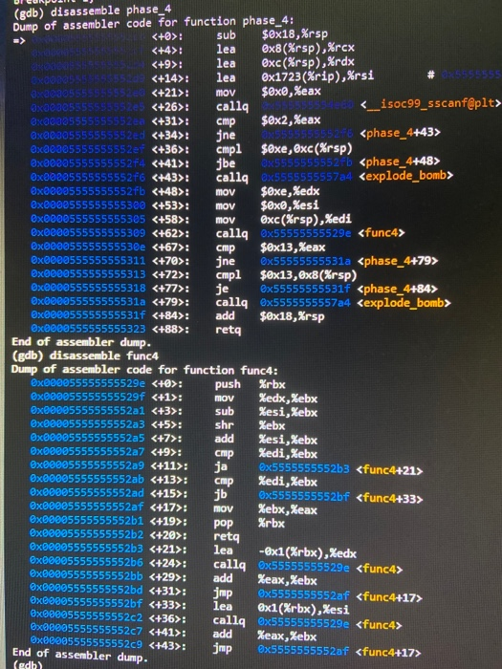The height and width of the screenshot is (669, 502).
Task: Click the 'cmp $0x2,%eax' operands
Action: (291, 120)
